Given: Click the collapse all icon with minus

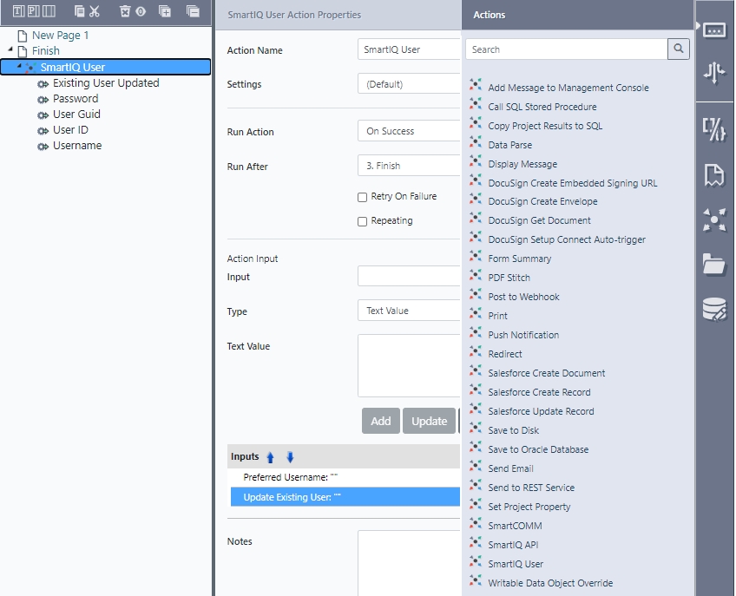Looking at the screenshot, I should (193, 11).
